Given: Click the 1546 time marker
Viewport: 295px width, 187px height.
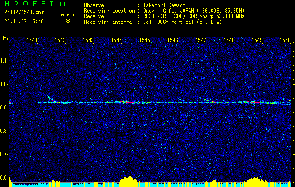Looking at the screenshot, I should pos(173,40).
